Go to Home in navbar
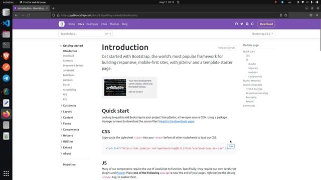This screenshot has height=180, width=321. pyautogui.click(x=71, y=24)
